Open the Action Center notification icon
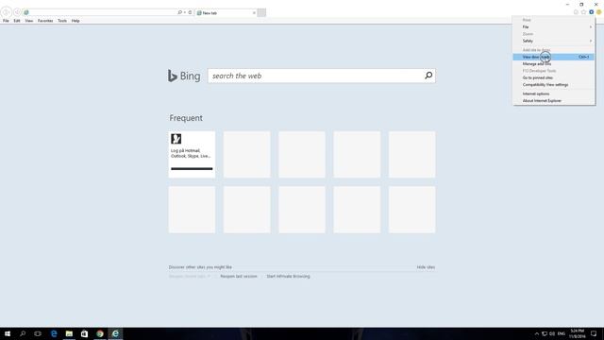604x340 pixels. click(x=594, y=333)
